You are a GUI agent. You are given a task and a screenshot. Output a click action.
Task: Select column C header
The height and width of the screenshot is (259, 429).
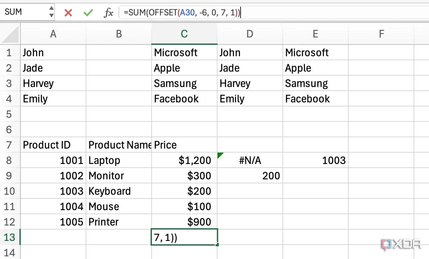(184, 34)
